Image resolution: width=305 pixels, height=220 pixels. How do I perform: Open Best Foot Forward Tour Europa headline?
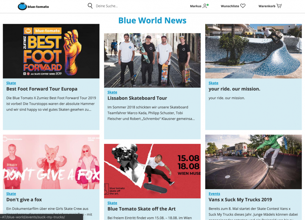coord(42,89)
